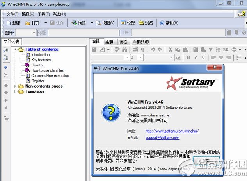Switch to the 主题选项 tab
Viewport: 247px width, 181px height.
[x=141, y=42]
